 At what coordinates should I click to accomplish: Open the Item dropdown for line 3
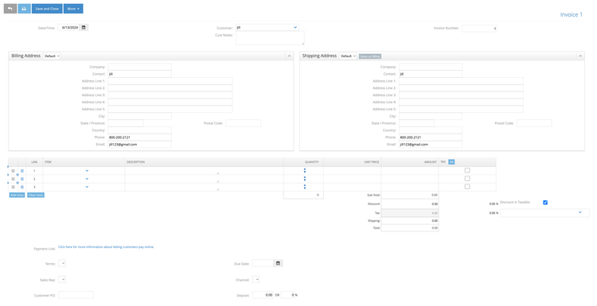[87, 187]
